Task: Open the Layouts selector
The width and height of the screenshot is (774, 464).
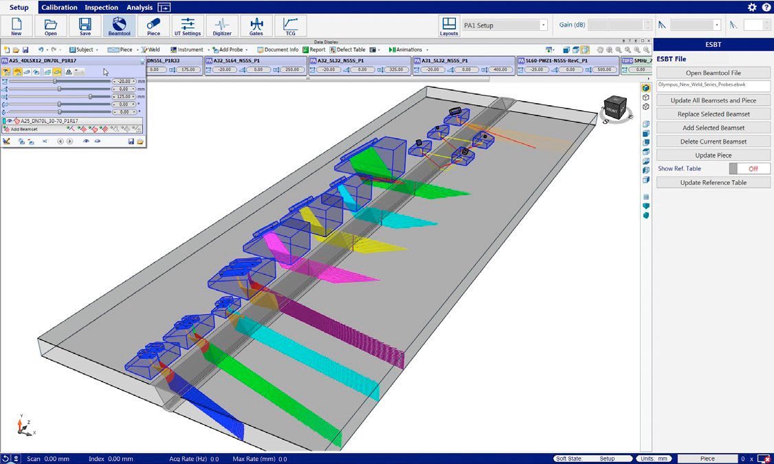Action: click(x=449, y=26)
